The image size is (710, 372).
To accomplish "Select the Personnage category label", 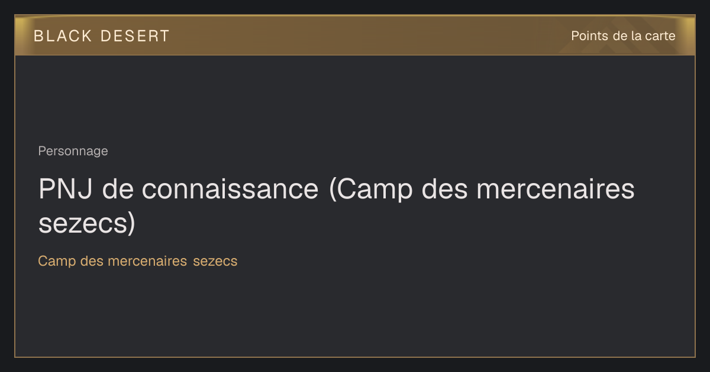I will coord(73,151).
